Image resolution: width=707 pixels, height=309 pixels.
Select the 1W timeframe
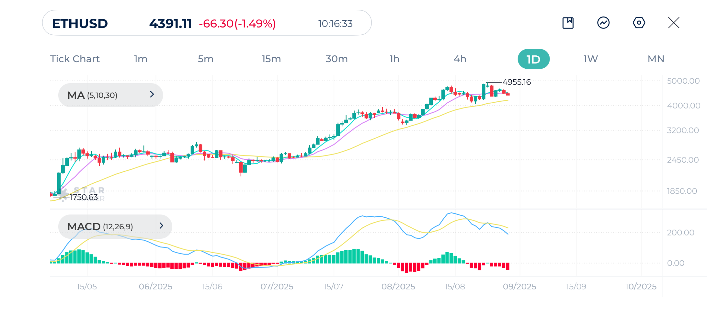click(590, 59)
